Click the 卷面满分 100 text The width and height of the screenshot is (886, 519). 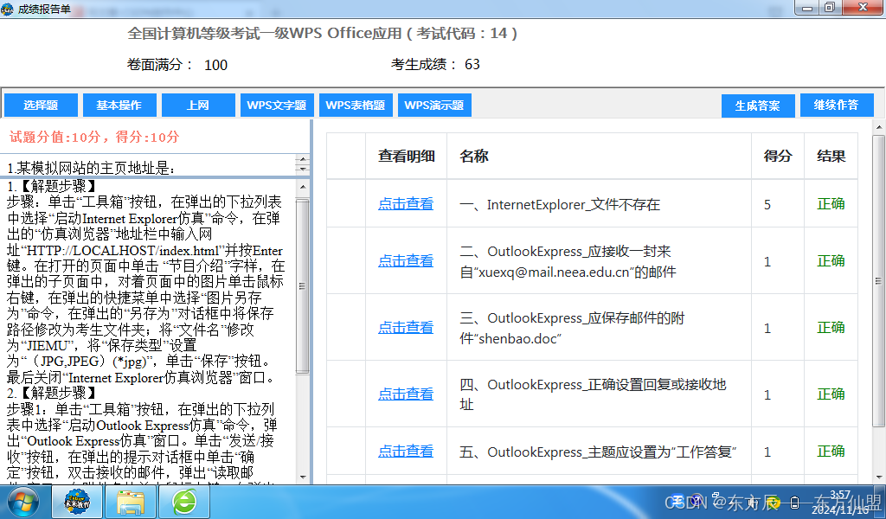177,65
